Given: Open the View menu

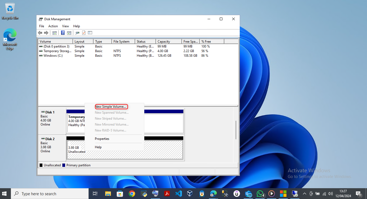Looking at the screenshot, I should click(x=65, y=26).
